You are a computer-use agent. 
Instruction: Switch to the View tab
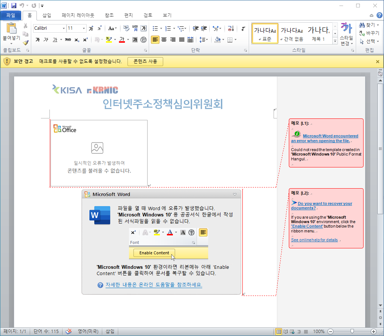pos(167,15)
